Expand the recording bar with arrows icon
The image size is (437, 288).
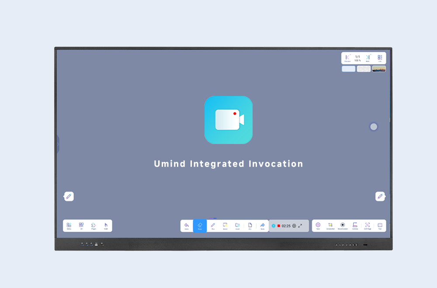point(300,226)
